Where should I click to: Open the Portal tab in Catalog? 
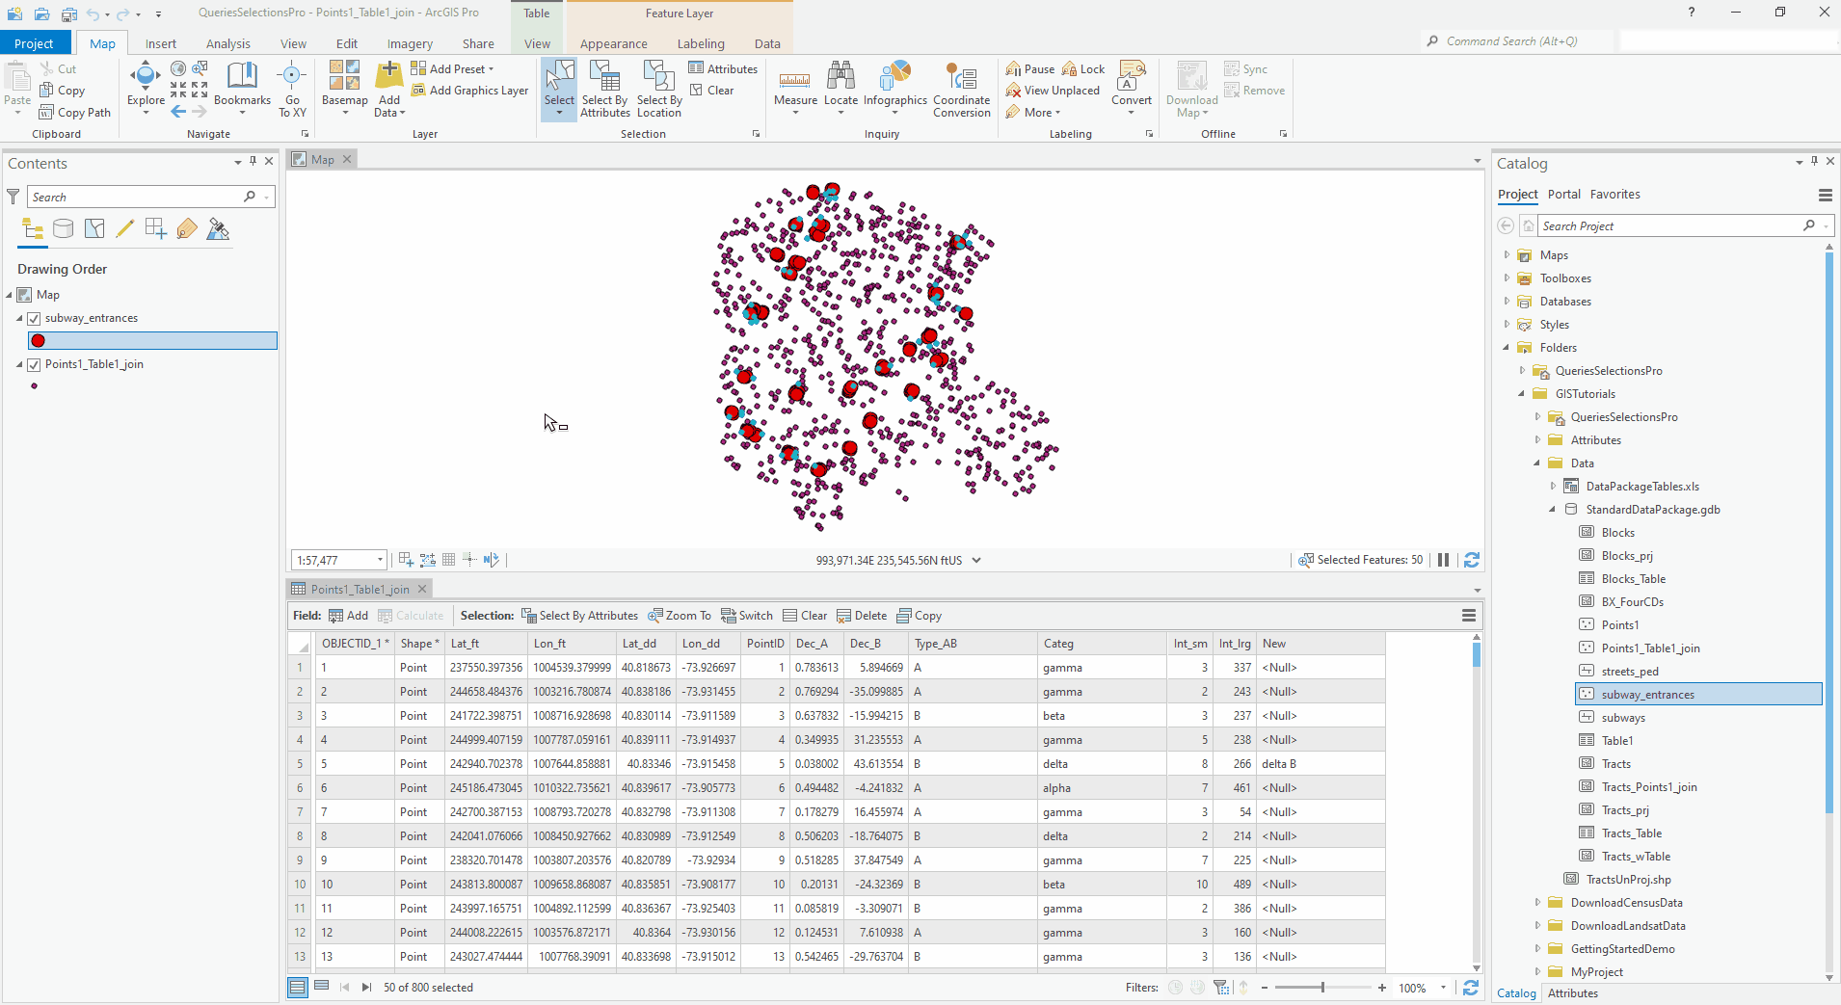(x=1563, y=194)
